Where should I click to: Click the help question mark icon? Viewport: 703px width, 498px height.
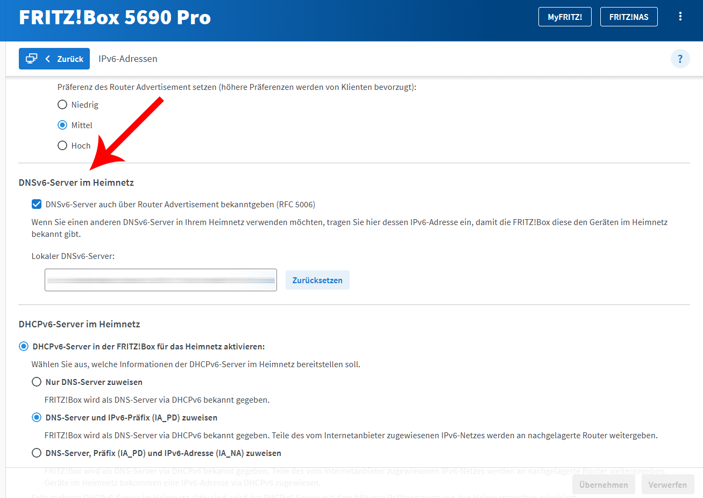(680, 59)
